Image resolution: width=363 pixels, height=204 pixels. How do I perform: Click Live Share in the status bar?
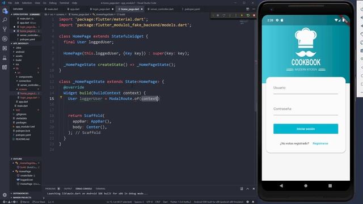pyautogui.click(x=39, y=202)
